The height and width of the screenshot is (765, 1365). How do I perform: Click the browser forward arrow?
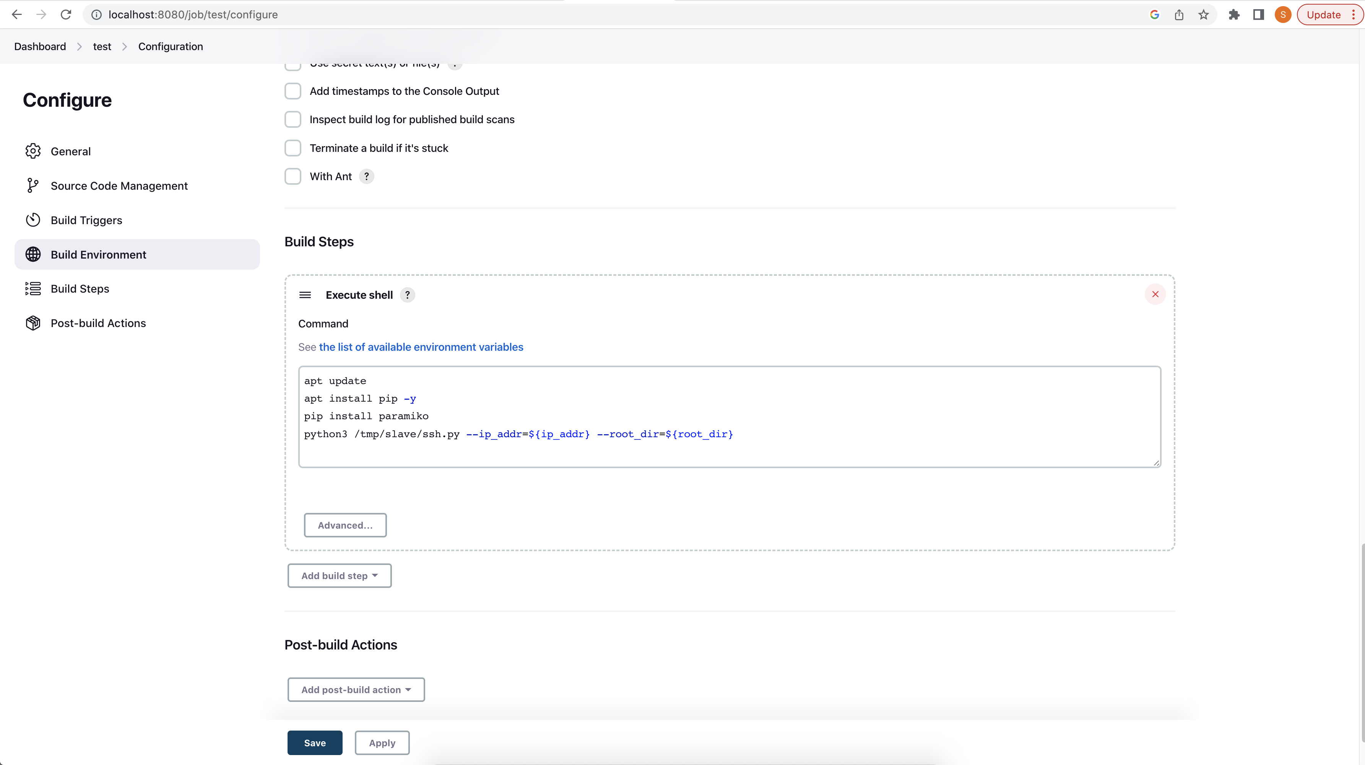(41, 14)
